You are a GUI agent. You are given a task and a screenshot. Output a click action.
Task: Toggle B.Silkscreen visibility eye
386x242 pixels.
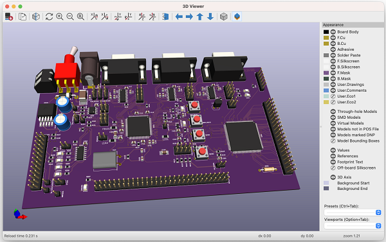(333, 67)
